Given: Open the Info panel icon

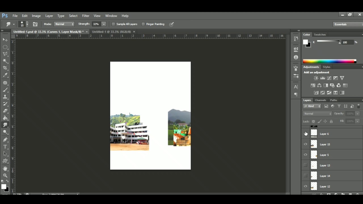Looking at the screenshot, I should point(296,57).
